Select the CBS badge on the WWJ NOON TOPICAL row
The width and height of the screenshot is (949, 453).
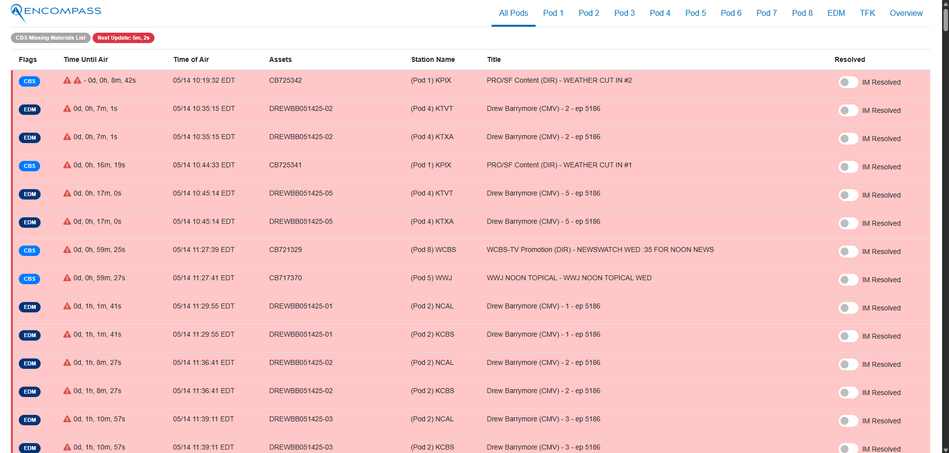click(29, 279)
